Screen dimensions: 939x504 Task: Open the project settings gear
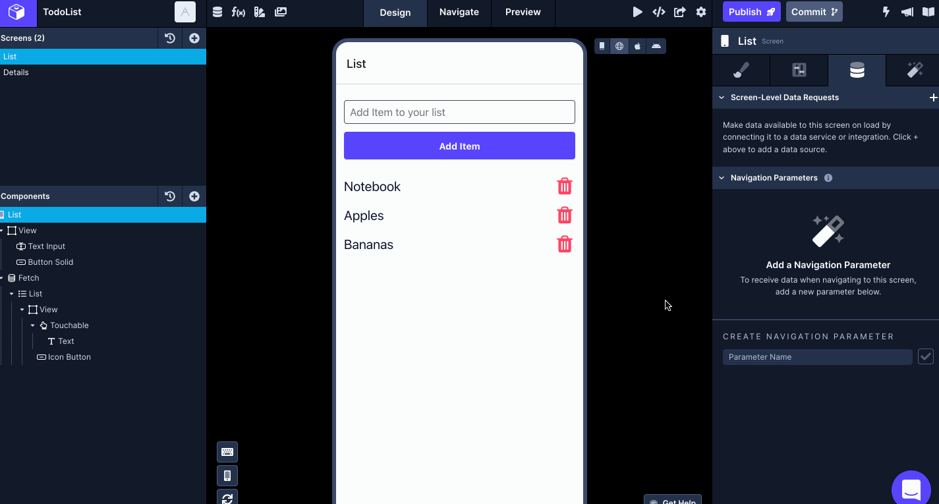(x=701, y=12)
